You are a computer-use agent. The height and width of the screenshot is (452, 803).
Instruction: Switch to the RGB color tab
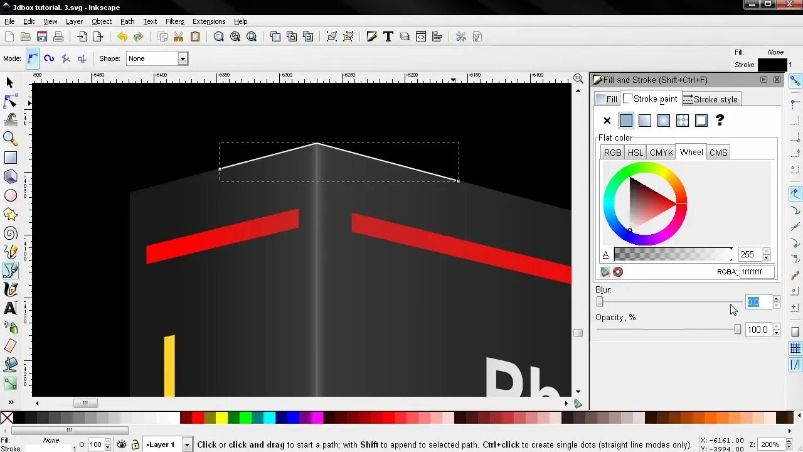[612, 153]
